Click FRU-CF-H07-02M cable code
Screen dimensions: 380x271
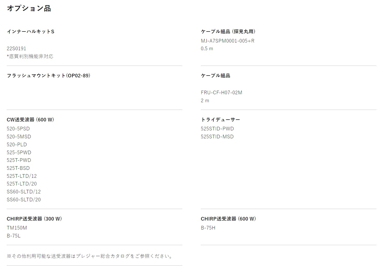[222, 92]
